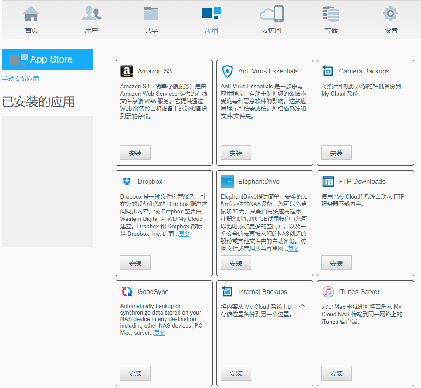
Task: Click the ElephantDrive app icon
Action: point(228,182)
